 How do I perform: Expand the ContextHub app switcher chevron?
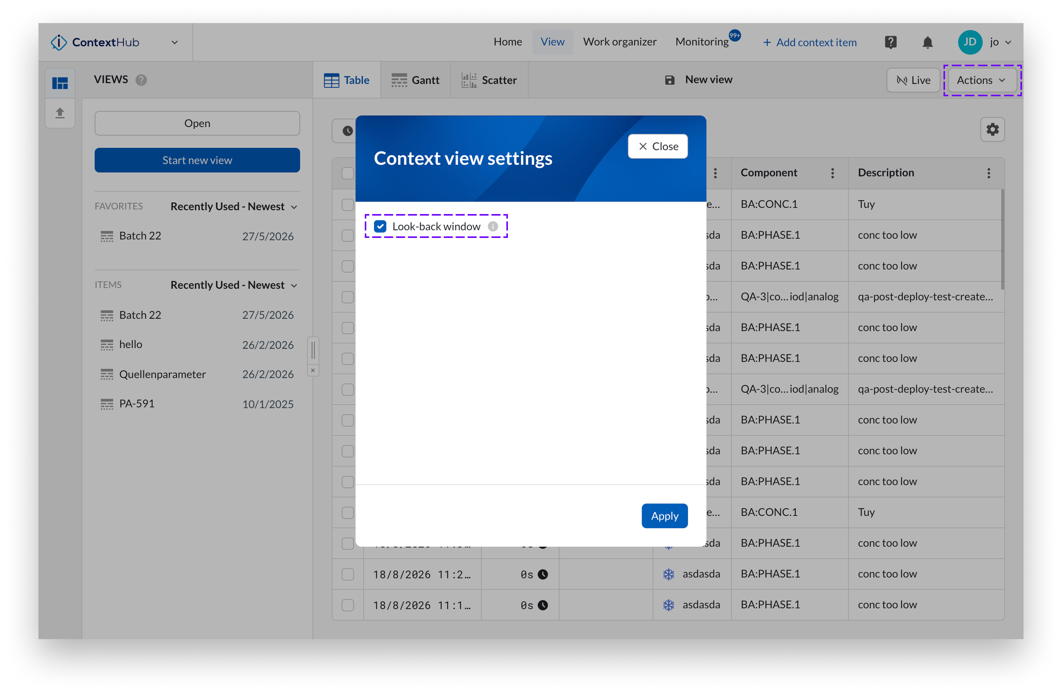click(x=174, y=42)
